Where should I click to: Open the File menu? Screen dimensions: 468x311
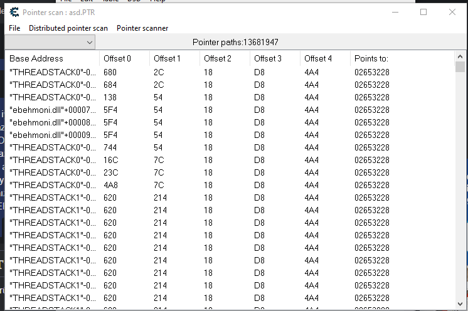tap(14, 28)
